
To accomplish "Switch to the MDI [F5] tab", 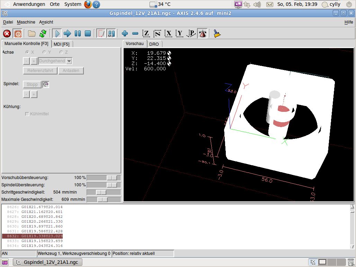I will point(62,44).
